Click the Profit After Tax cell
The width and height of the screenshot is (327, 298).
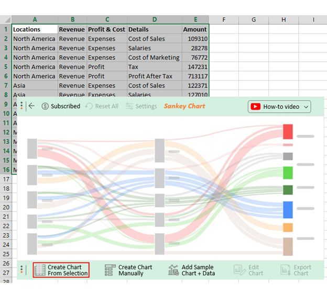155,76
